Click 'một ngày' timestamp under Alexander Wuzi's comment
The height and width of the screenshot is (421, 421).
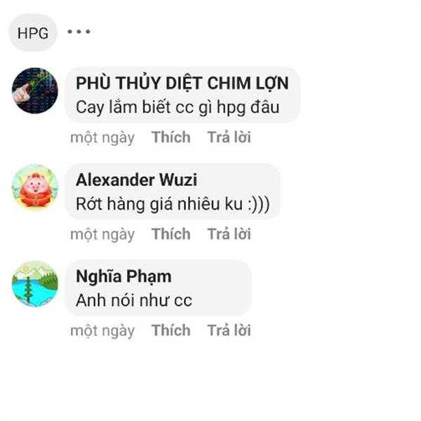click(x=102, y=234)
